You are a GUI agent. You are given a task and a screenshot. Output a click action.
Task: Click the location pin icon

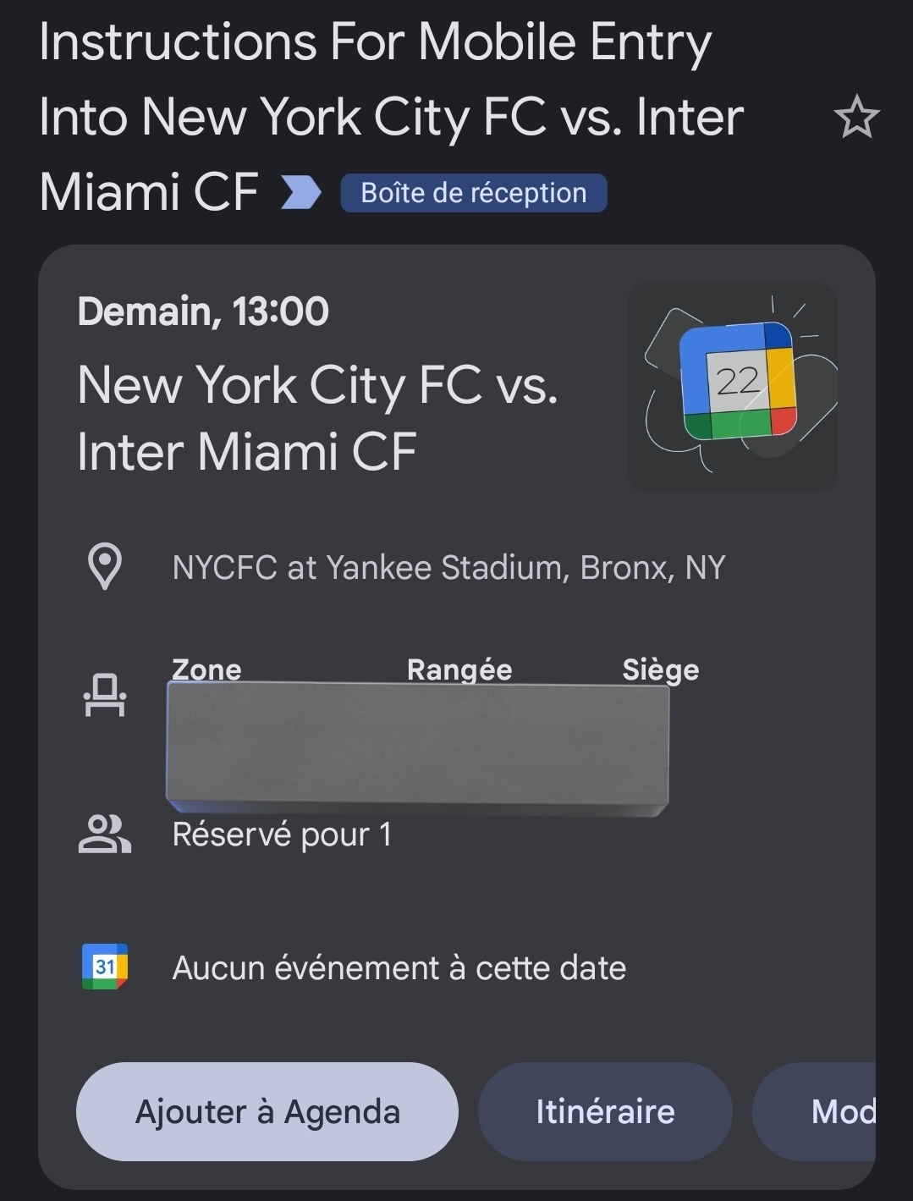pos(105,566)
